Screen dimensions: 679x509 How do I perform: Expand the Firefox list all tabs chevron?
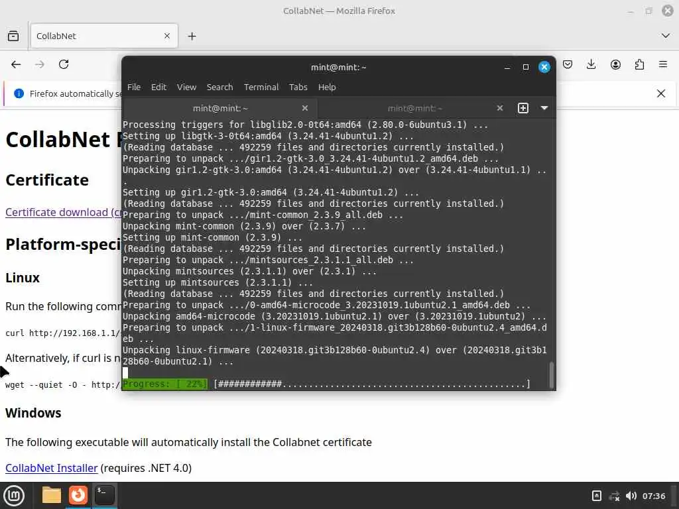point(666,36)
